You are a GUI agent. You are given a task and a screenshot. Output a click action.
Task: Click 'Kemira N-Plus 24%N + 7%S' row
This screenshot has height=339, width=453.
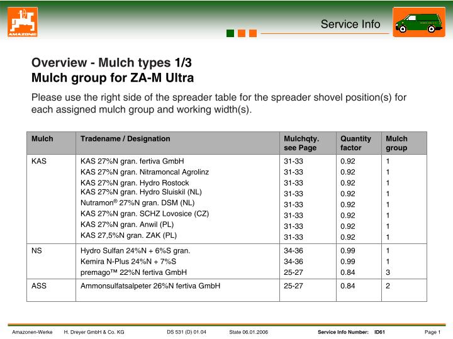pyautogui.click(x=128, y=261)
